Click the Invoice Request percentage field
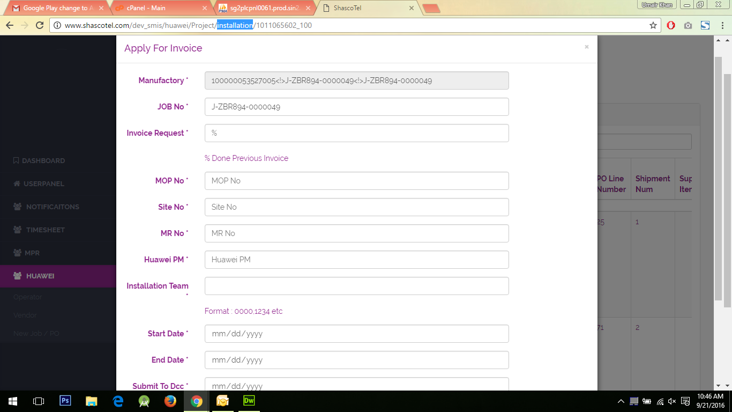 tap(356, 133)
